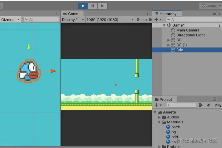Expand the BG (1) object
The image size is (222, 148).
(168, 45)
